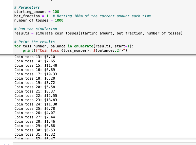
Task: Select output line 'Coin toss 15: $11.48'
Action: 36,65
